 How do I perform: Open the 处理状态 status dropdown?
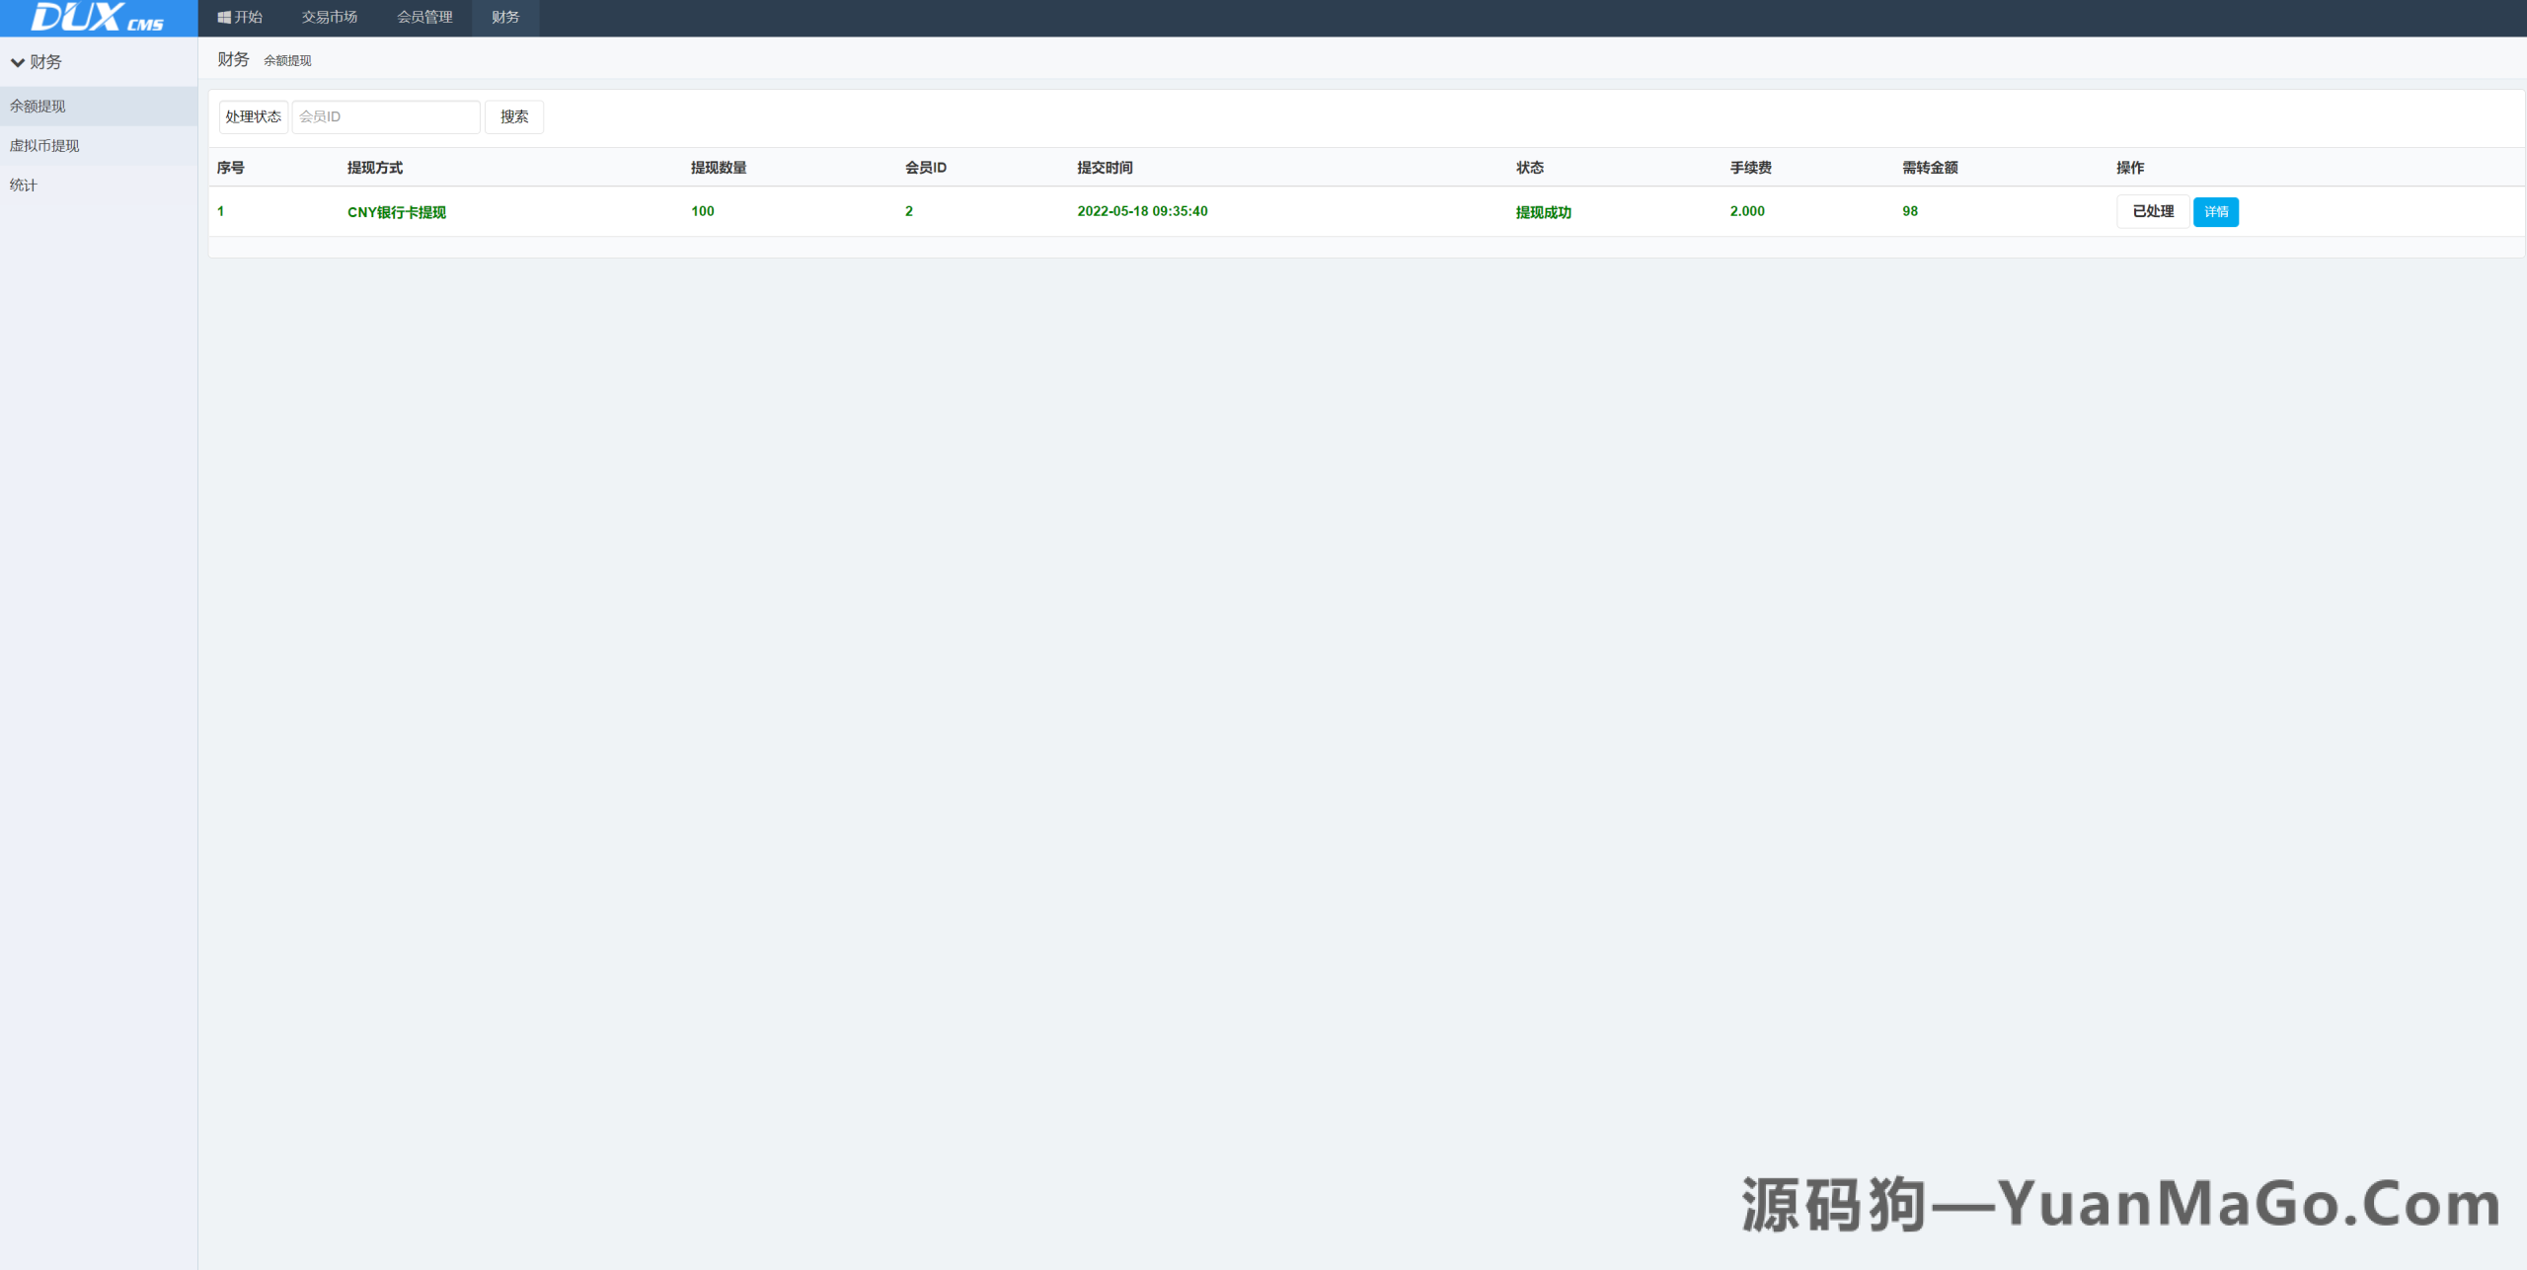[253, 116]
